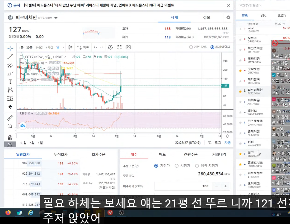This screenshot has width=290, height=224.
Task: Click the cloud save chart button
Action: 23,126
